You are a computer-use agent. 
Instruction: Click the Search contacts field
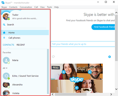[x=24, y=25]
